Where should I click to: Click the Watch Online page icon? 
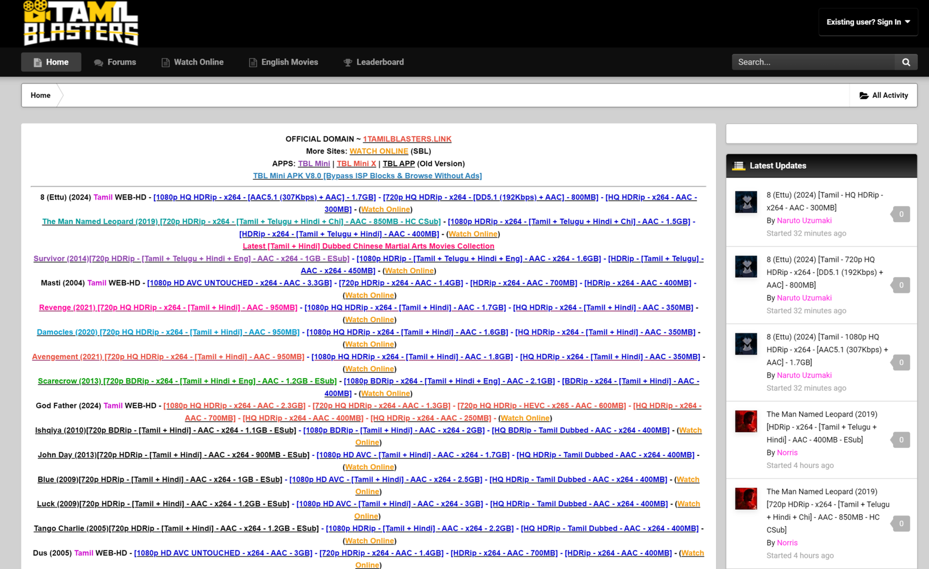(x=165, y=62)
